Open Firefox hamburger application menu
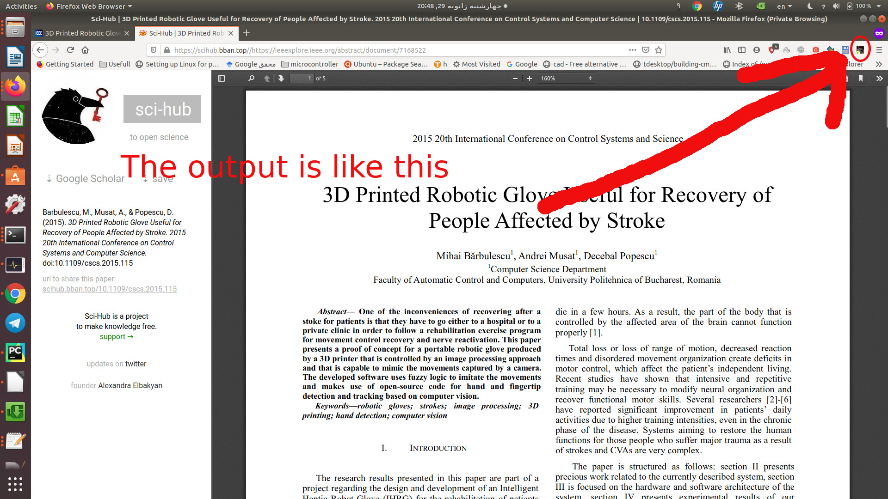Image resolution: width=888 pixels, height=499 pixels. tap(879, 50)
